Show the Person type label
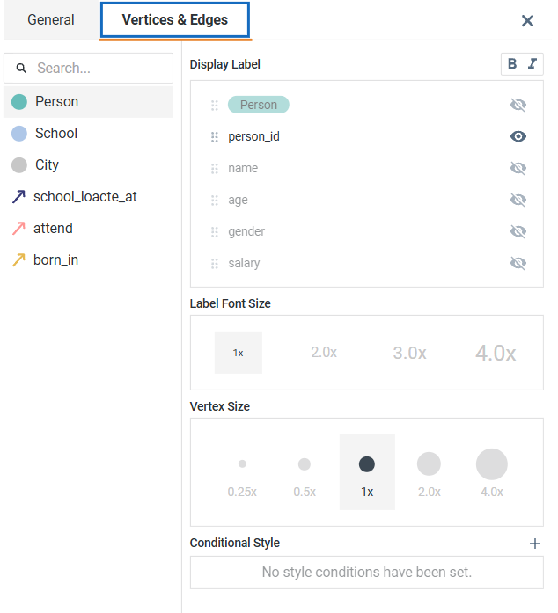Image resolution: width=558 pixels, height=613 pixels. click(518, 105)
